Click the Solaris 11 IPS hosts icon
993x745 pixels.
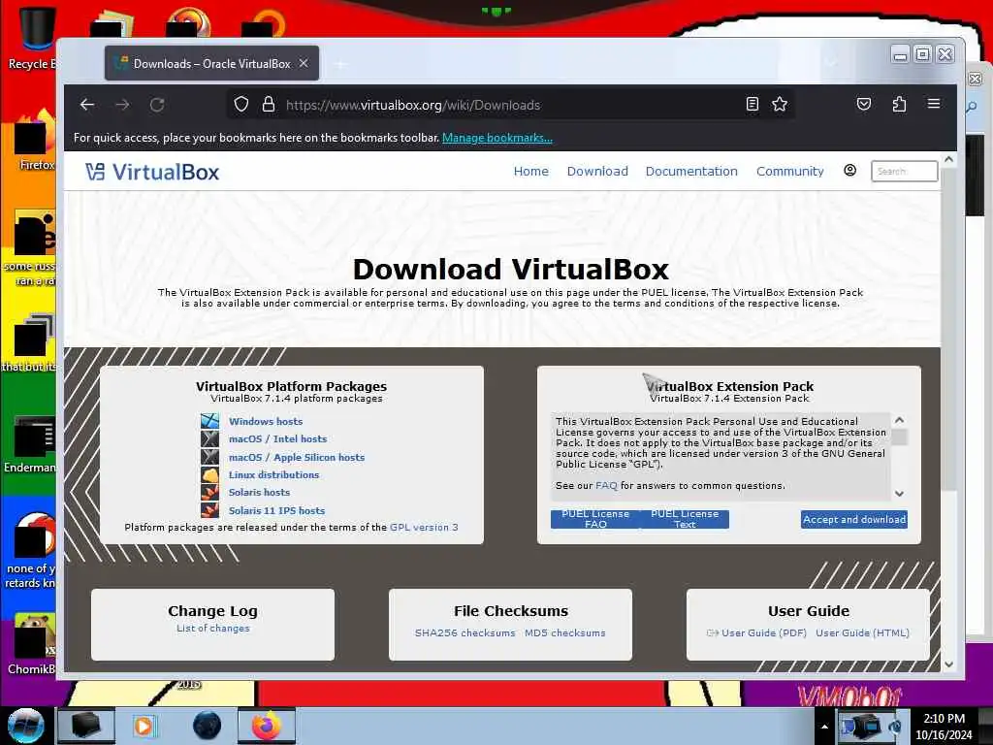(x=209, y=510)
